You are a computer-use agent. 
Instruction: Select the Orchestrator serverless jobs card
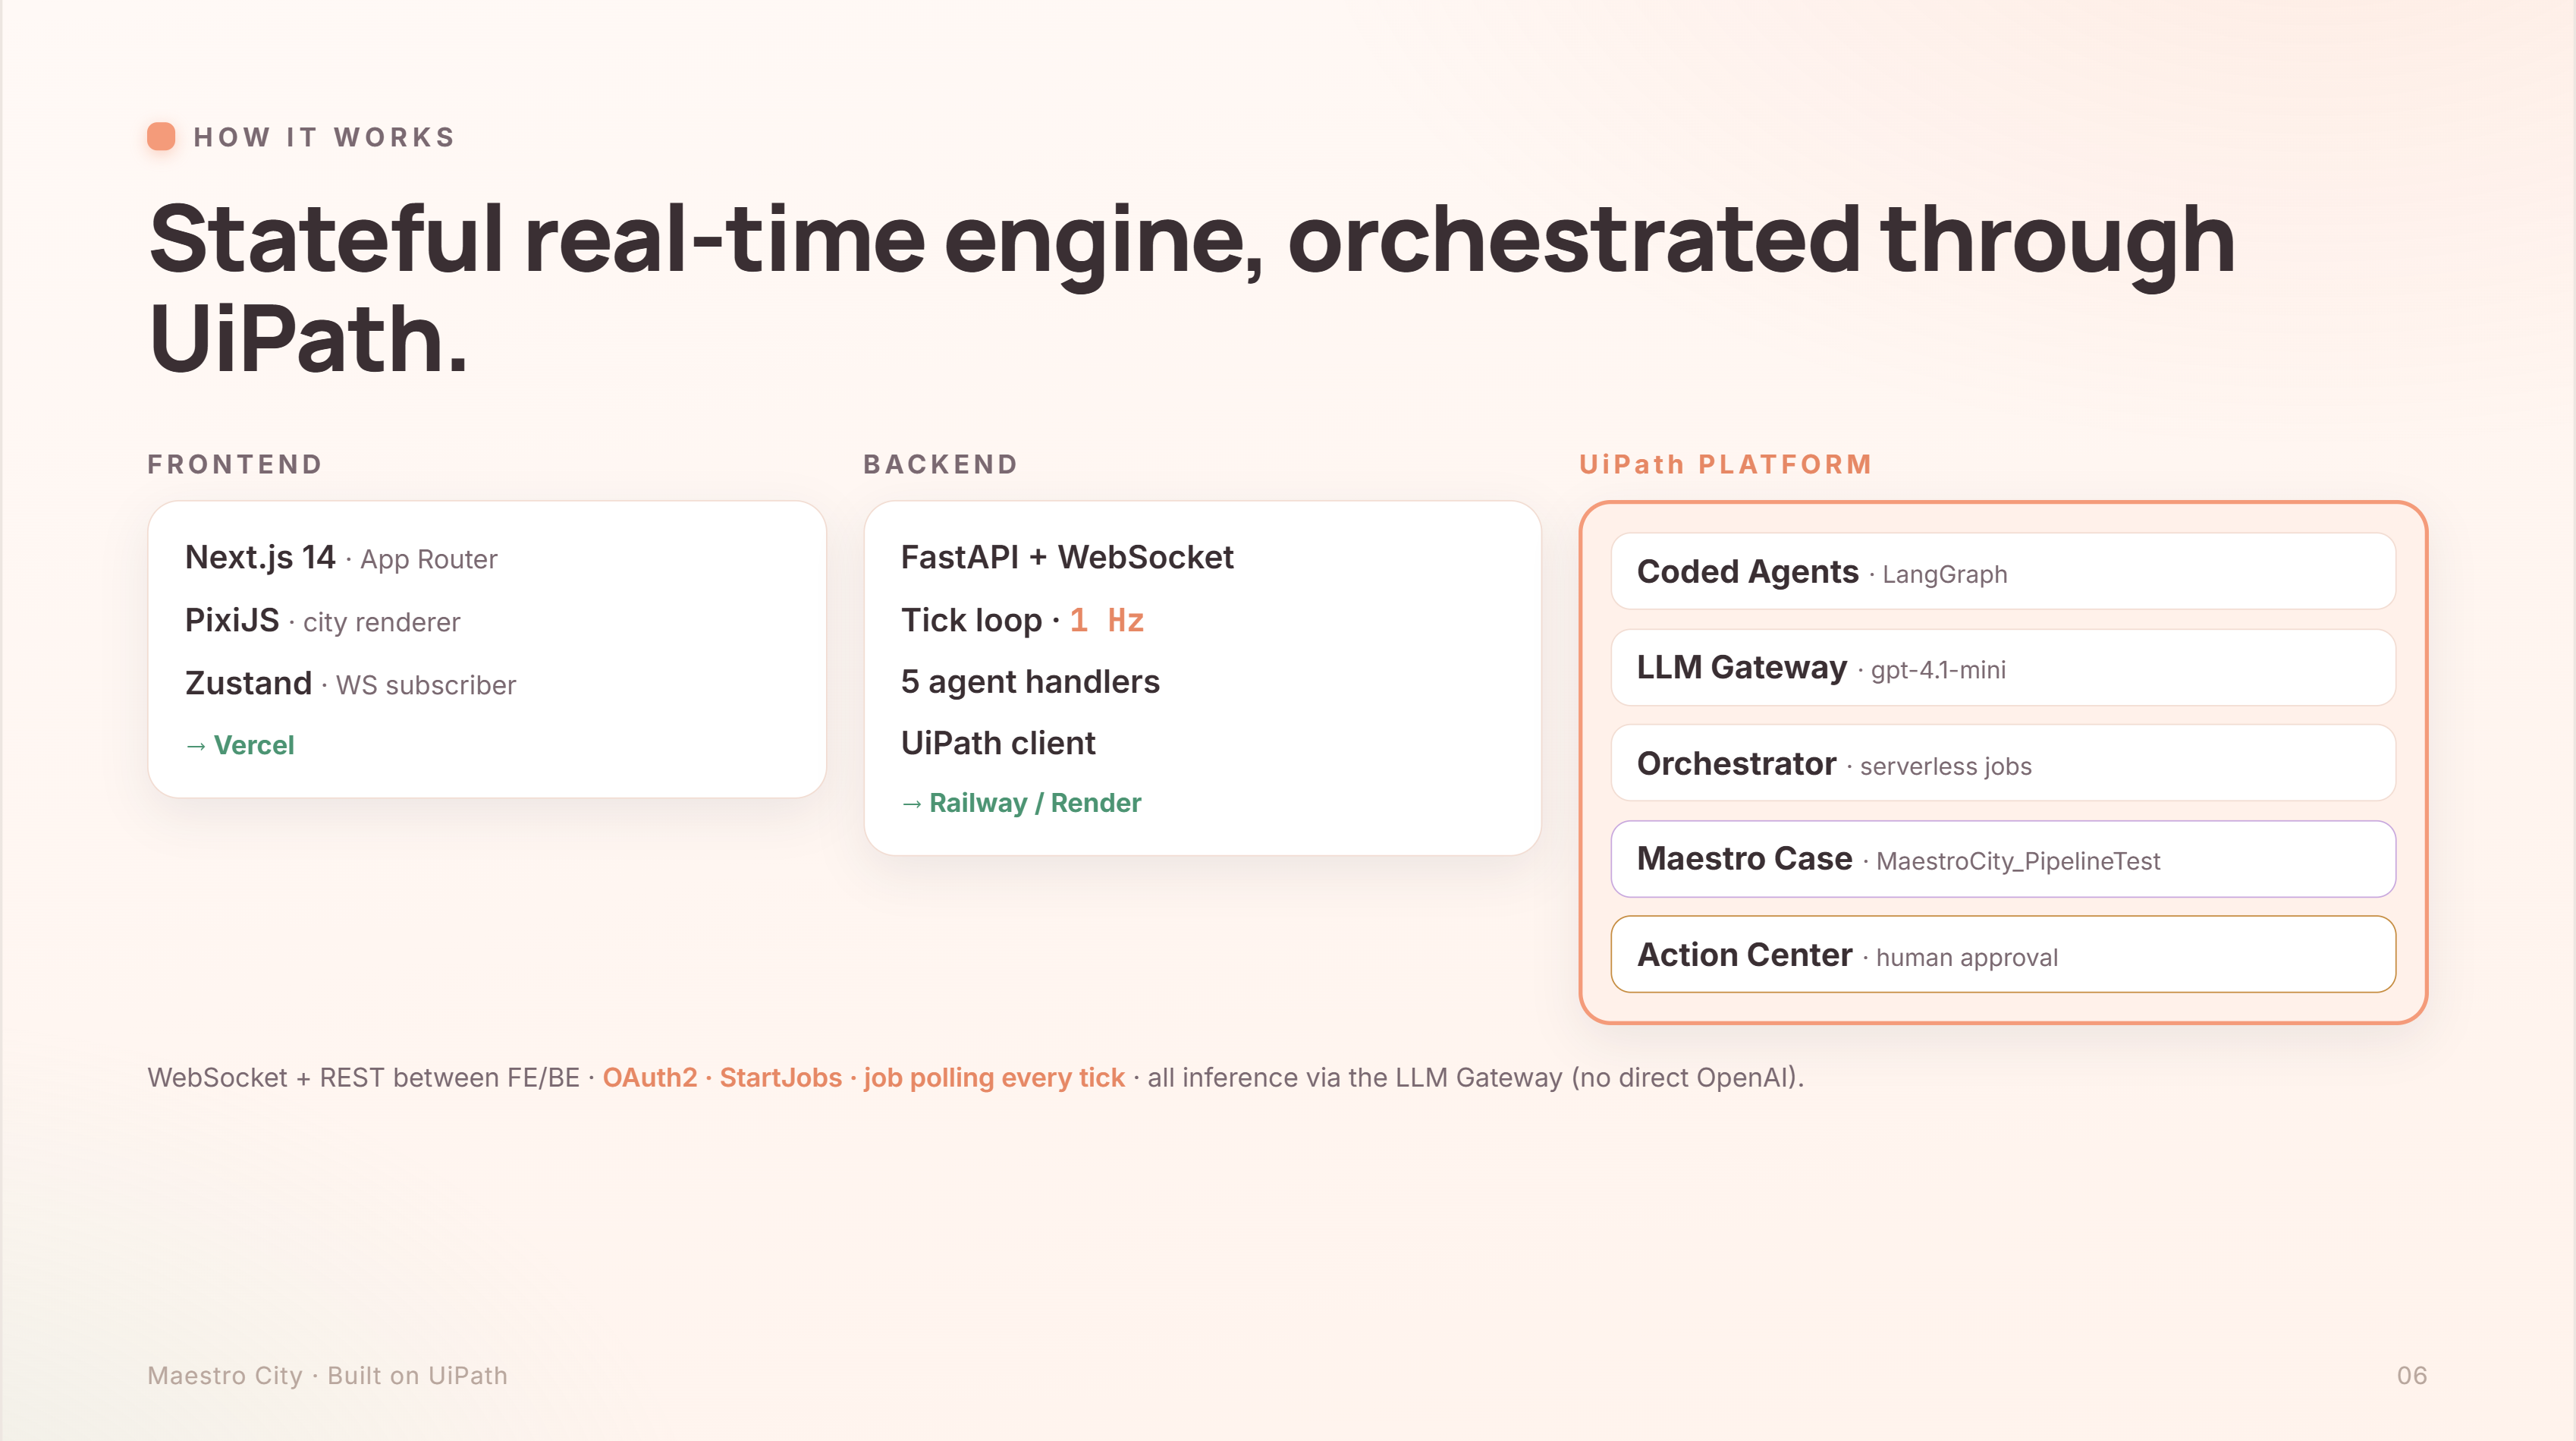(2003, 763)
